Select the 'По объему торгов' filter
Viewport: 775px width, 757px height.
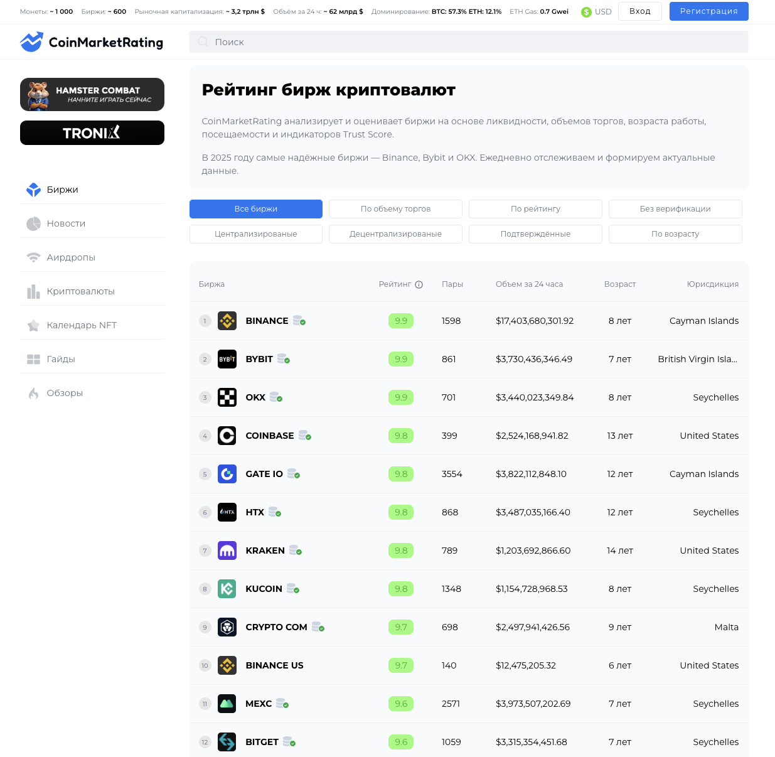(395, 209)
